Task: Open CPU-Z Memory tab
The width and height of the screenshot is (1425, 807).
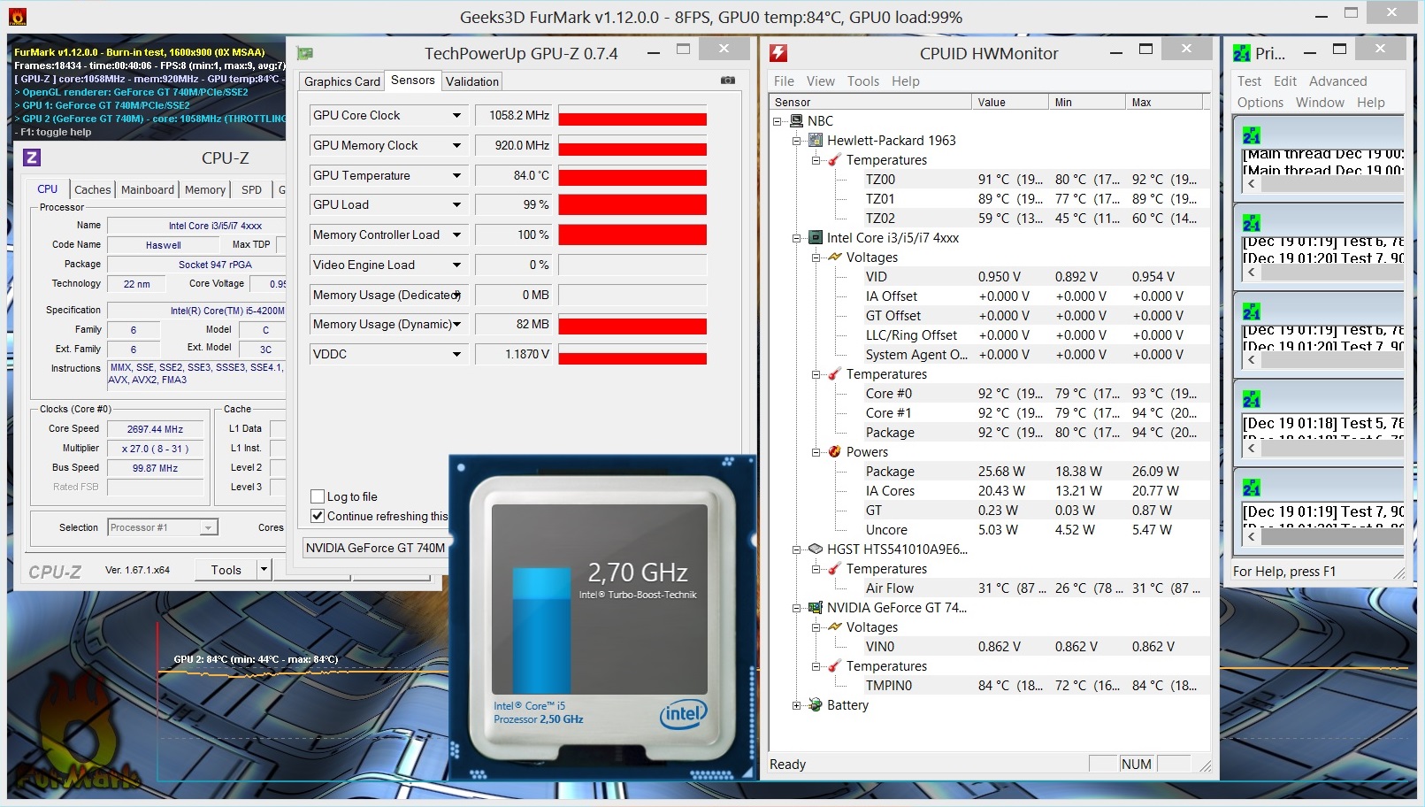Action: click(205, 189)
